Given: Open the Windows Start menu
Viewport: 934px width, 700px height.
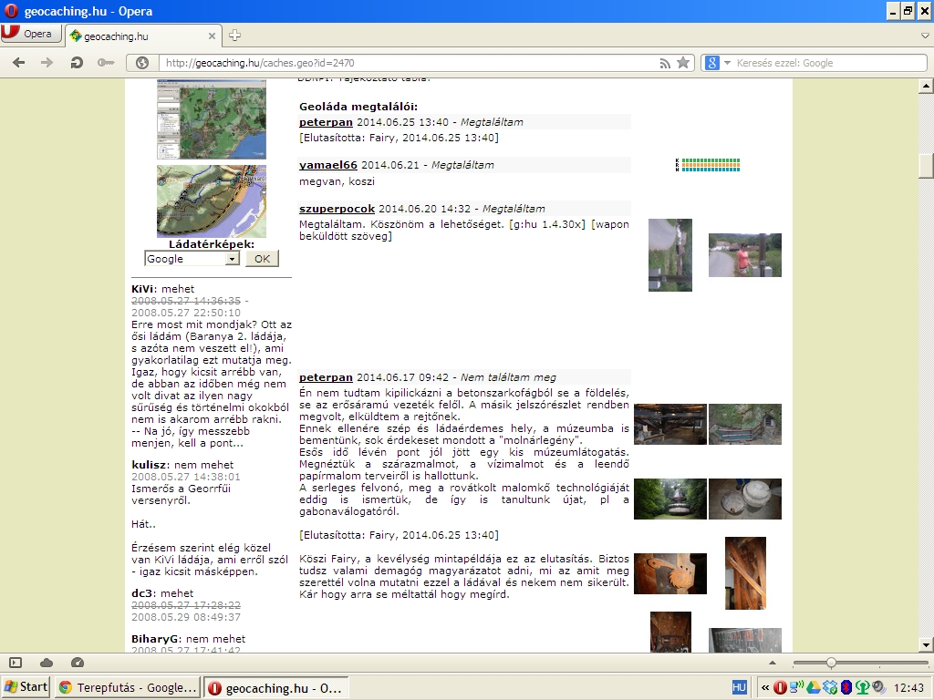Looking at the screenshot, I should [x=26, y=687].
